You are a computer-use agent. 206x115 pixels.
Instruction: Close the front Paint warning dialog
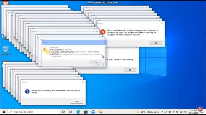click(x=104, y=42)
